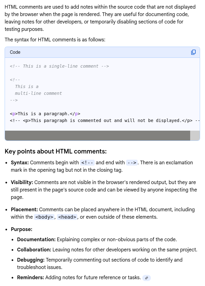Screen dimensions: 205x286
Task: Click the light scrollbar track right of the thumb
Action: (x=195, y=136)
